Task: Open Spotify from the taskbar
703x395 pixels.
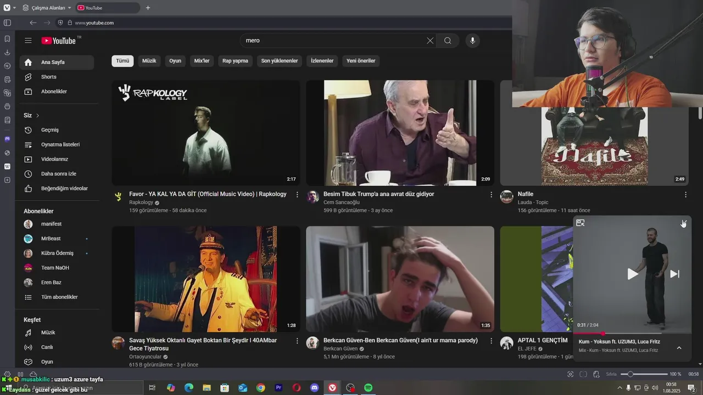Action: point(368,388)
